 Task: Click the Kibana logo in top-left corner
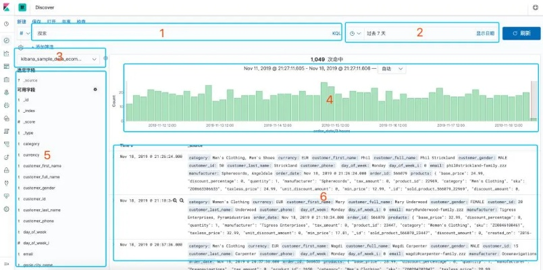pyautogui.click(x=6, y=7)
